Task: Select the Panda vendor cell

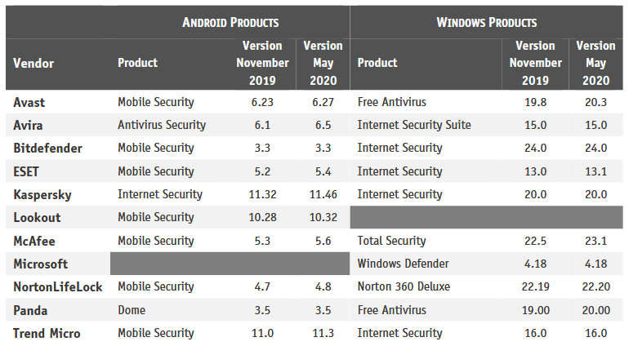Action: [x=30, y=310]
